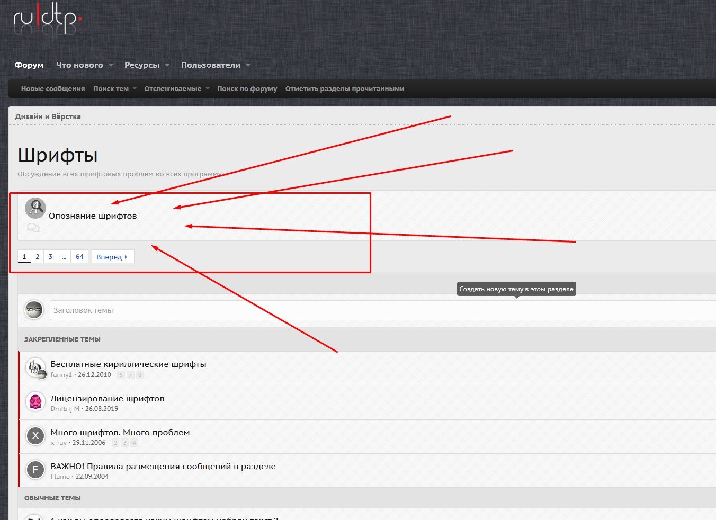
Task: Open thread ВАЖНО! Правила размещения сообщений в разделе
Action: click(163, 467)
